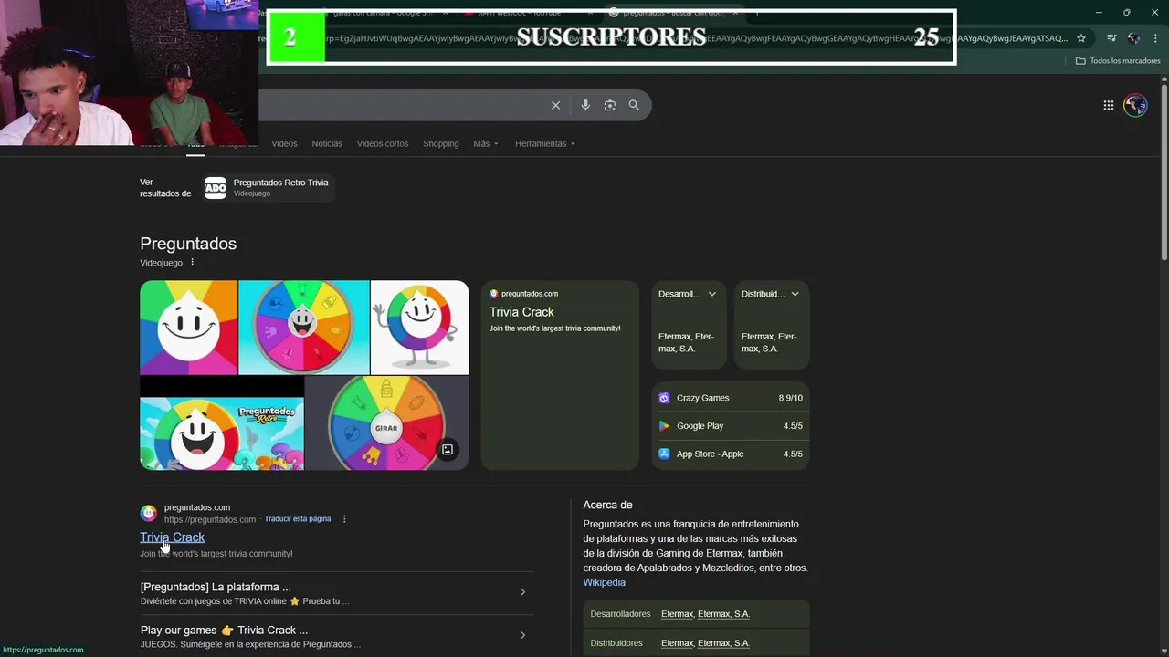The image size is (1169, 657).
Task: Open more options next to Videojuego
Action: [192, 262]
